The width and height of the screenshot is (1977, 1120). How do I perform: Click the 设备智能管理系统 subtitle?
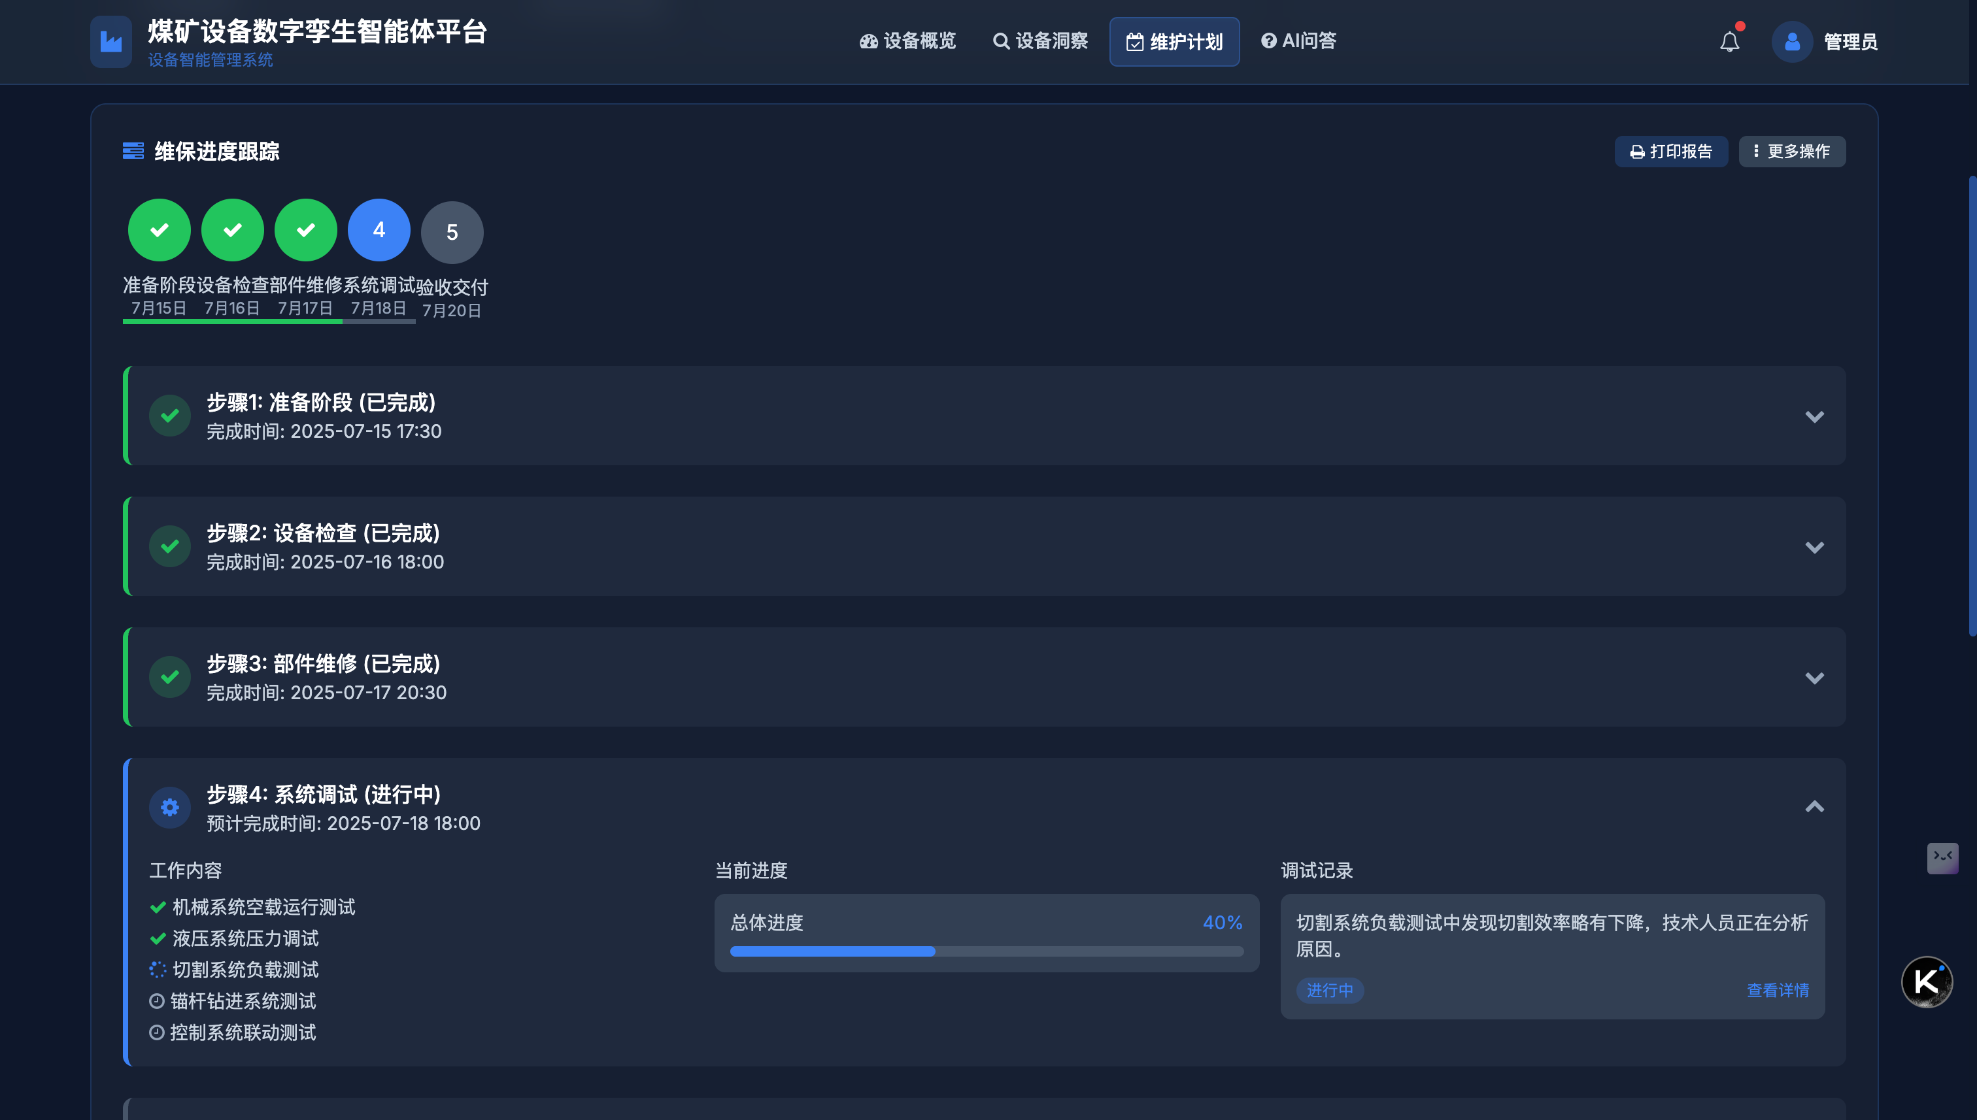210,59
